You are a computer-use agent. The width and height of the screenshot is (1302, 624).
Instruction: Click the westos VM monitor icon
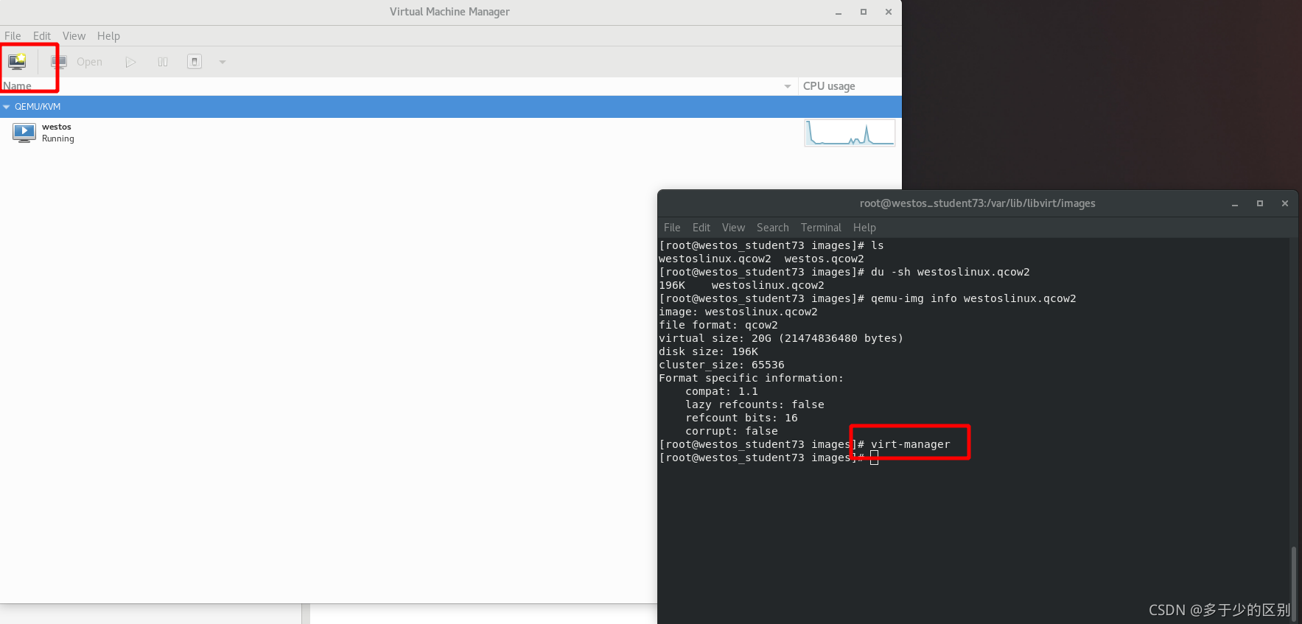click(24, 133)
